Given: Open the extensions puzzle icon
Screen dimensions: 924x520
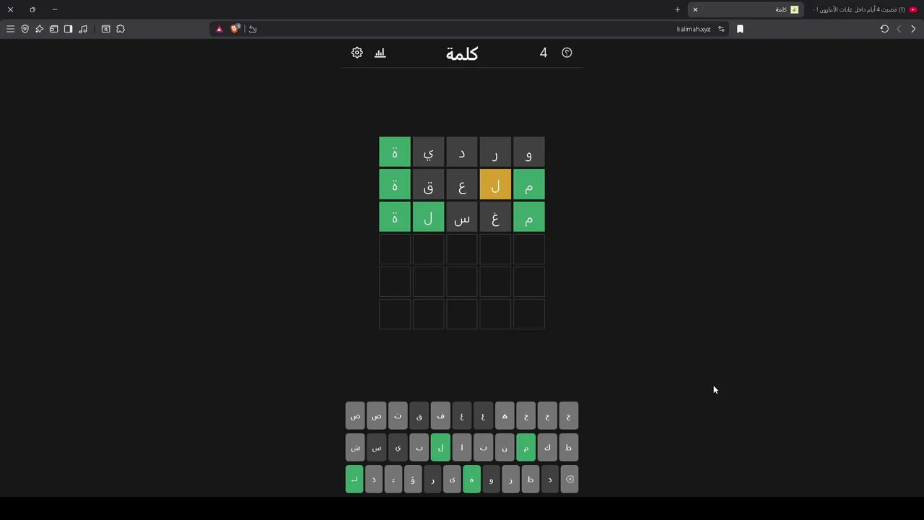Looking at the screenshot, I should [121, 29].
